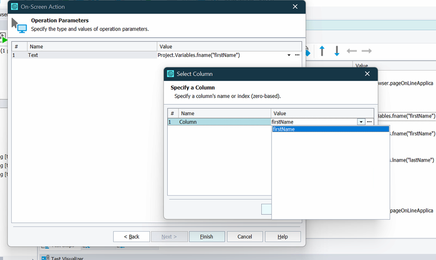Expand the Column value dropdown arrow
Screen dimensions: 436x260
tap(361, 122)
